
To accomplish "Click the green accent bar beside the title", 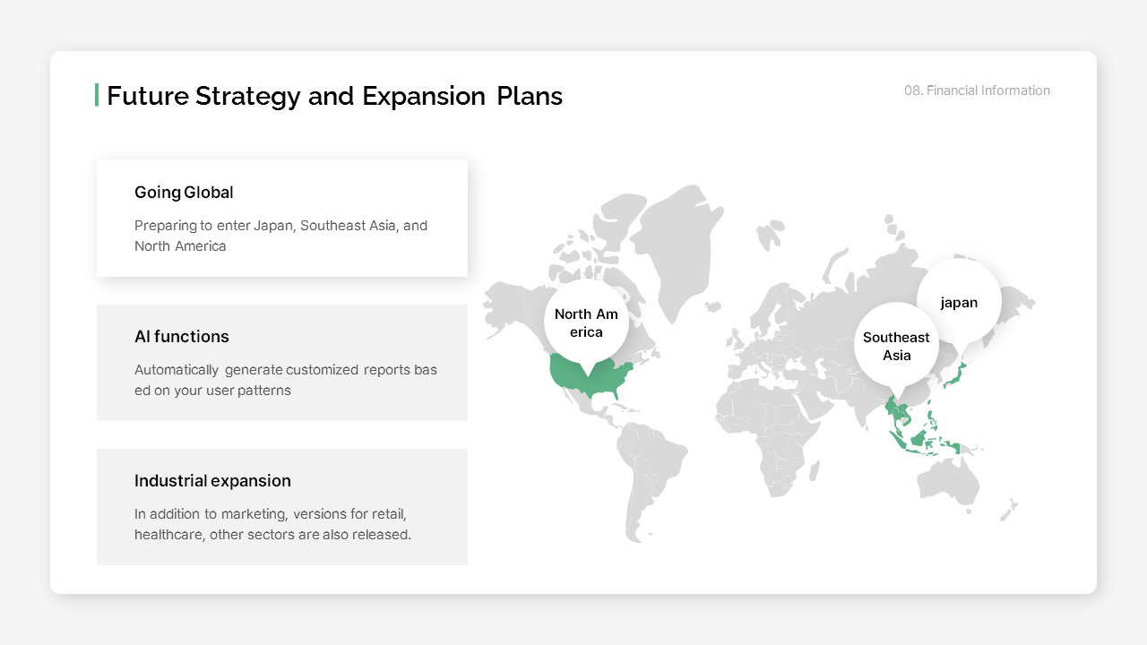I will coord(98,95).
